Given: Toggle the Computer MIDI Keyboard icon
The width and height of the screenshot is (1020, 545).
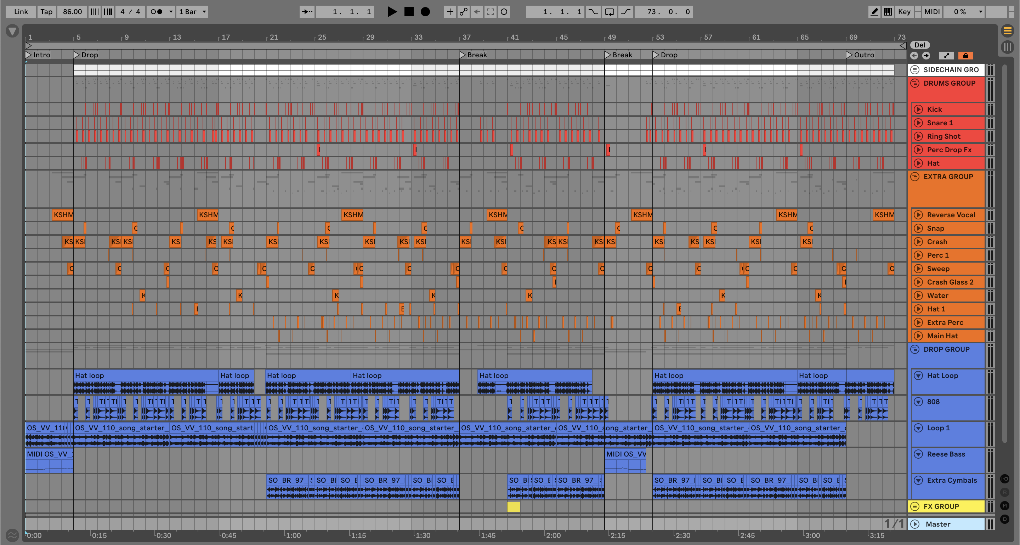Looking at the screenshot, I should coord(888,12).
